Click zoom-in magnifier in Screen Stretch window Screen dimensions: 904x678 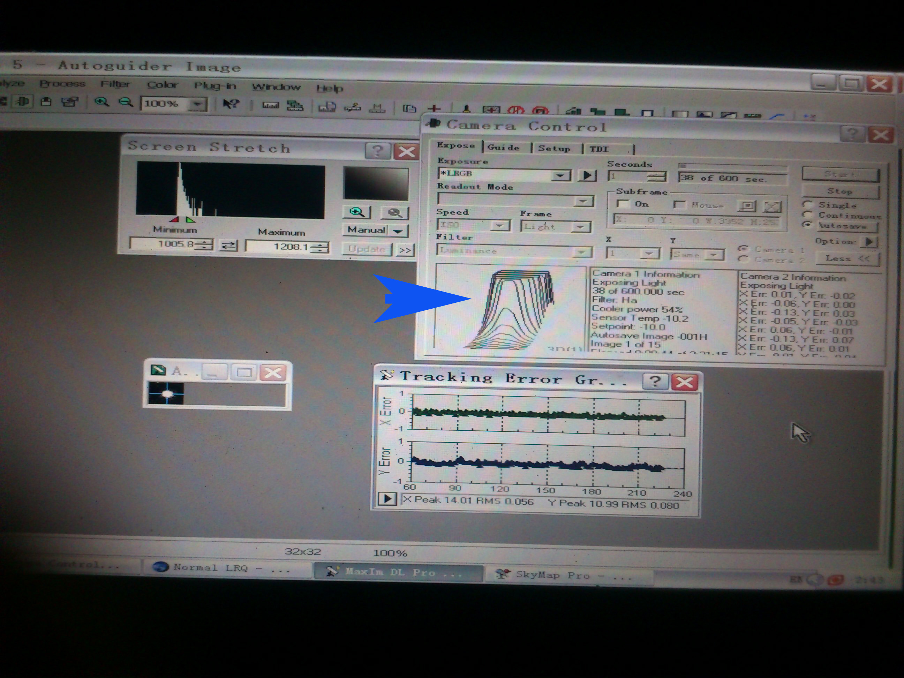point(357,212)
